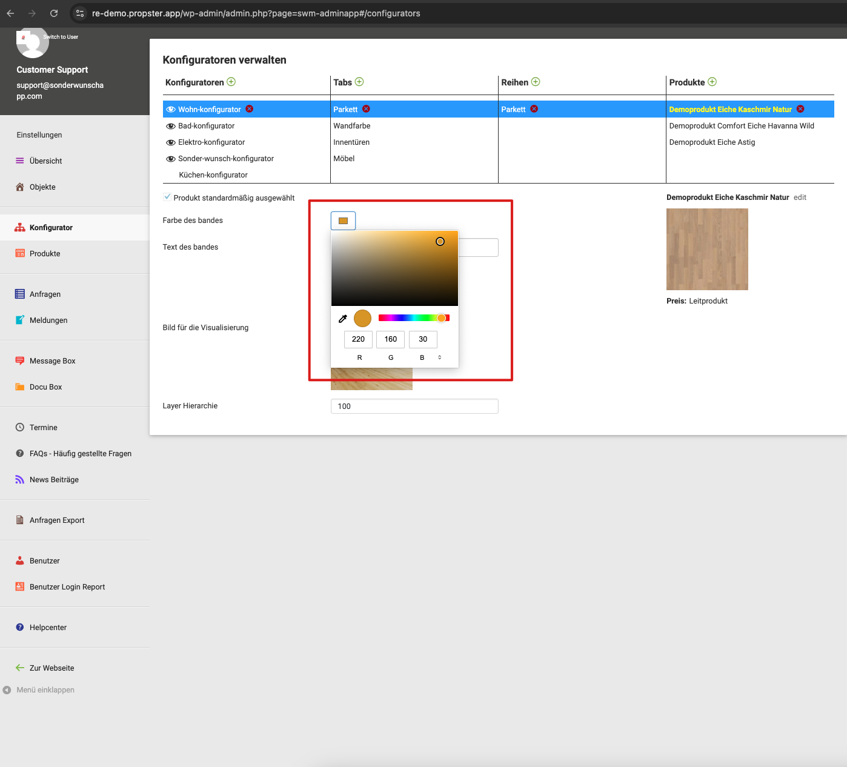The height and width of the screenshot is (767, 847).
Task: Open Benutzer Login Report
Action: pos(67,587)
